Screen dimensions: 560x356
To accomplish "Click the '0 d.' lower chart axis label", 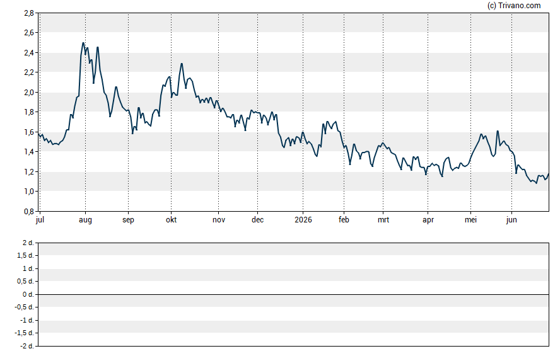I will [x=28, y=294].
